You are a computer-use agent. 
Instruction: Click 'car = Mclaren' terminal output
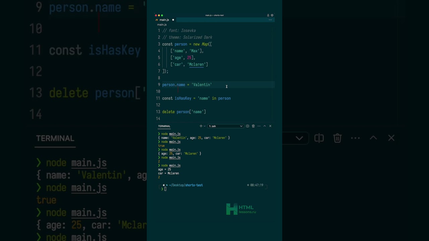click(x=169, y=173)
